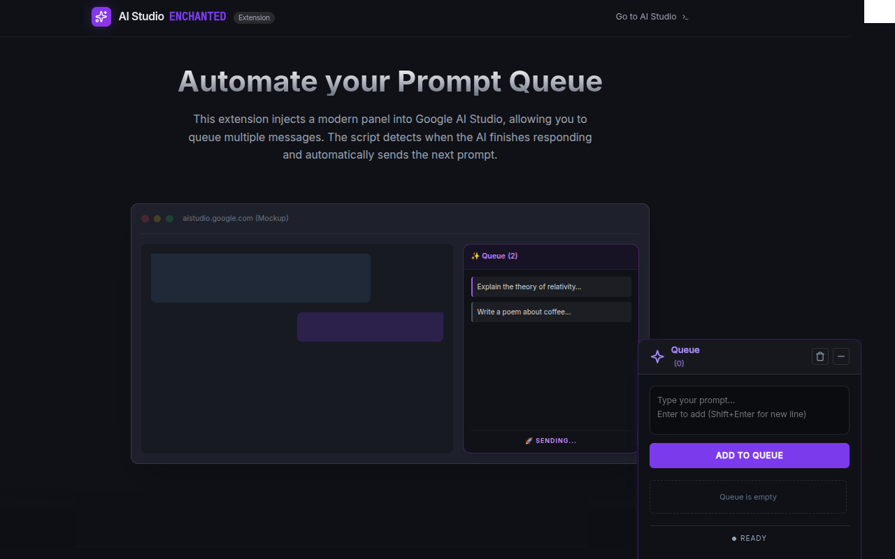Click the purple chat bubble in mockup
895x559 pixels.
tap(370, 327)
